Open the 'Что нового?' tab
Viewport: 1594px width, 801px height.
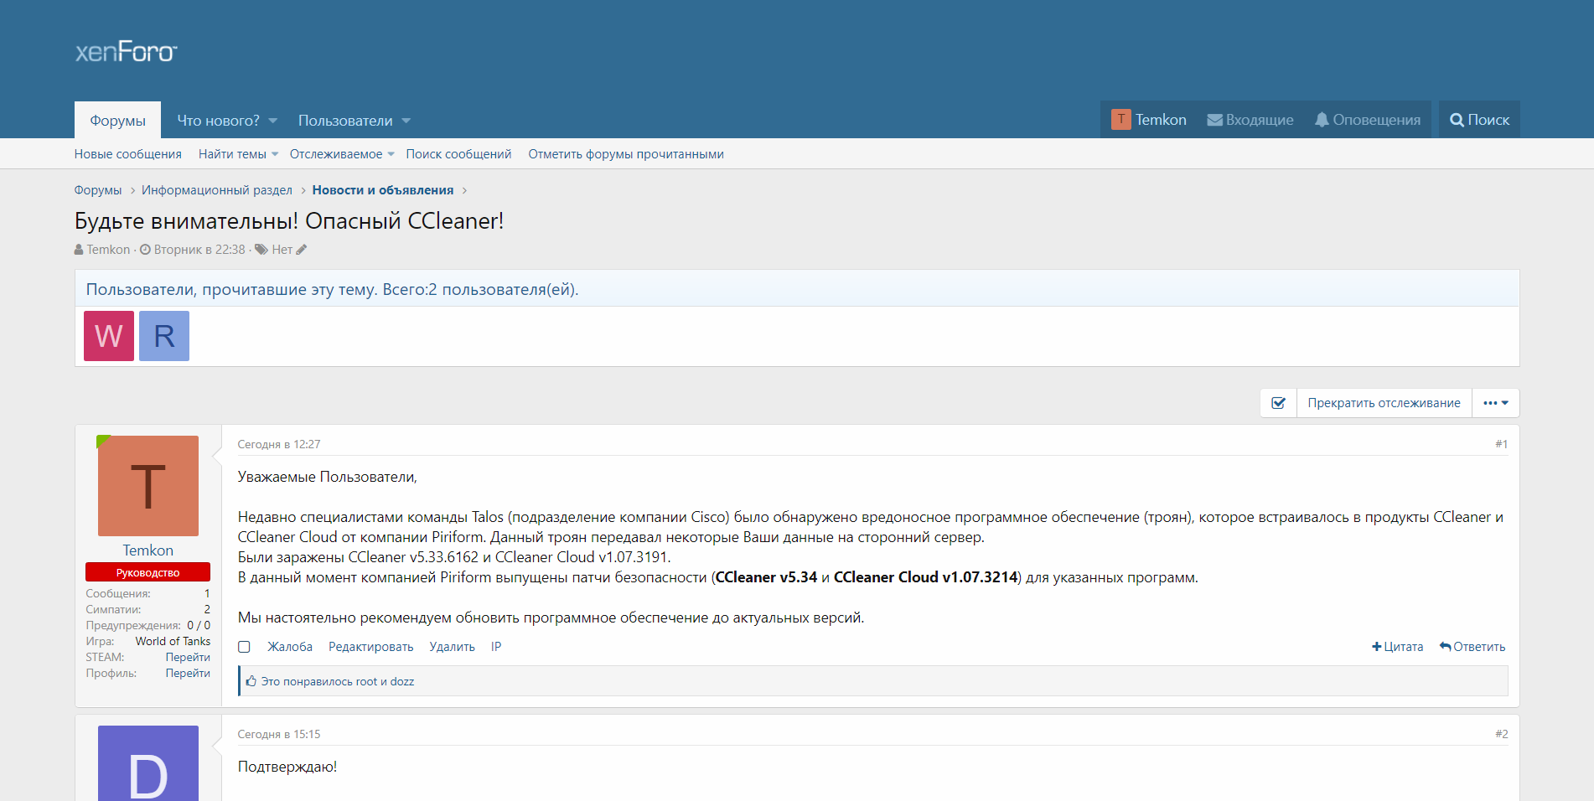pyautogui.click(x=218, y=121)
